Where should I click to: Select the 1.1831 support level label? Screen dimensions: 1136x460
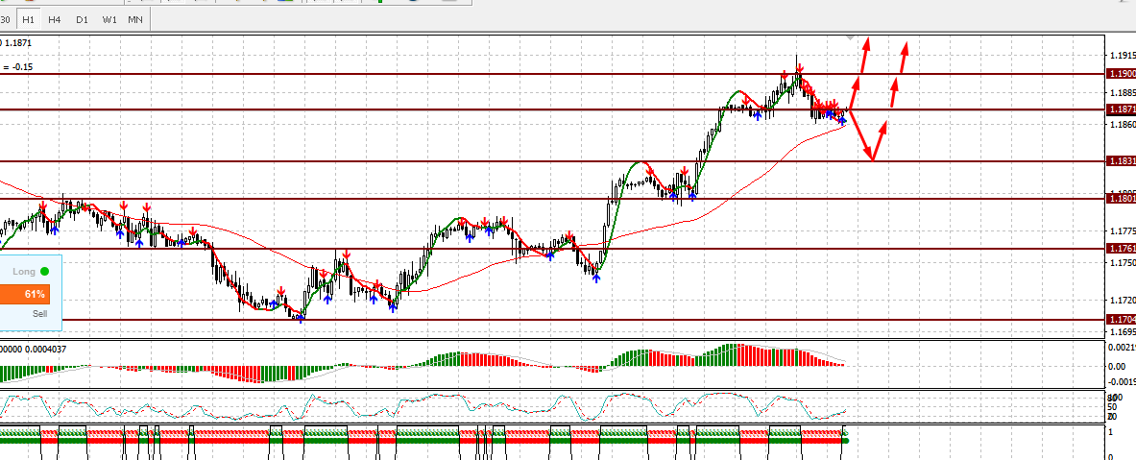click(1121, 161)
